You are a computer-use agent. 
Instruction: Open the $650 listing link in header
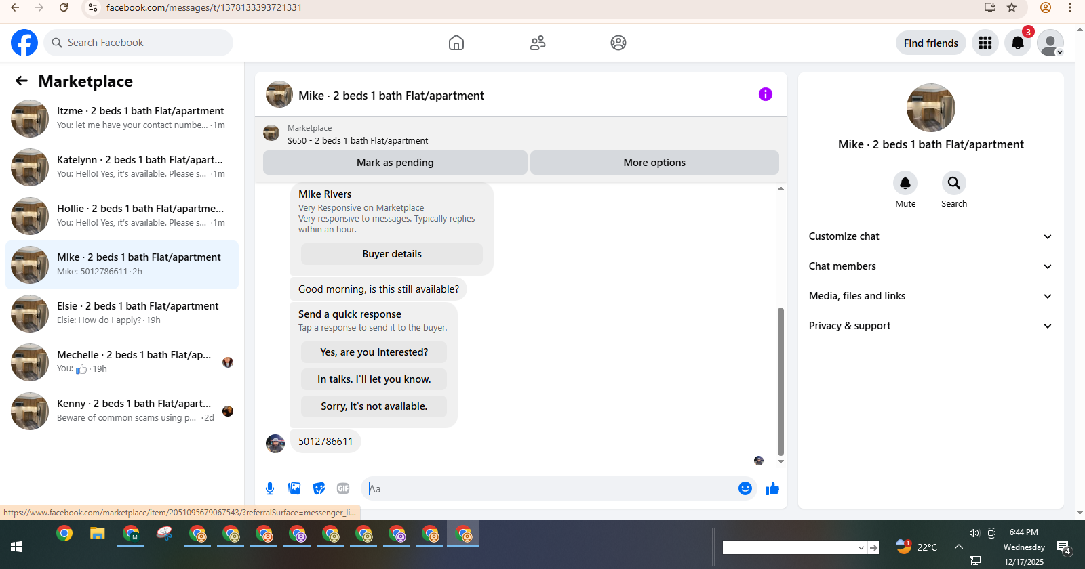[357, 140]
